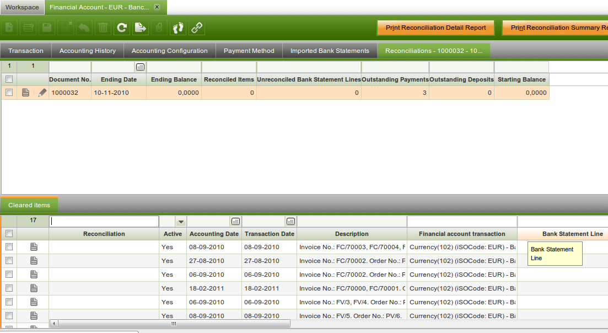This screenshot has width=608, height=333.
Task: Click the New Row in grid icon
Action: pyautogui.click(x=28, y=28)
